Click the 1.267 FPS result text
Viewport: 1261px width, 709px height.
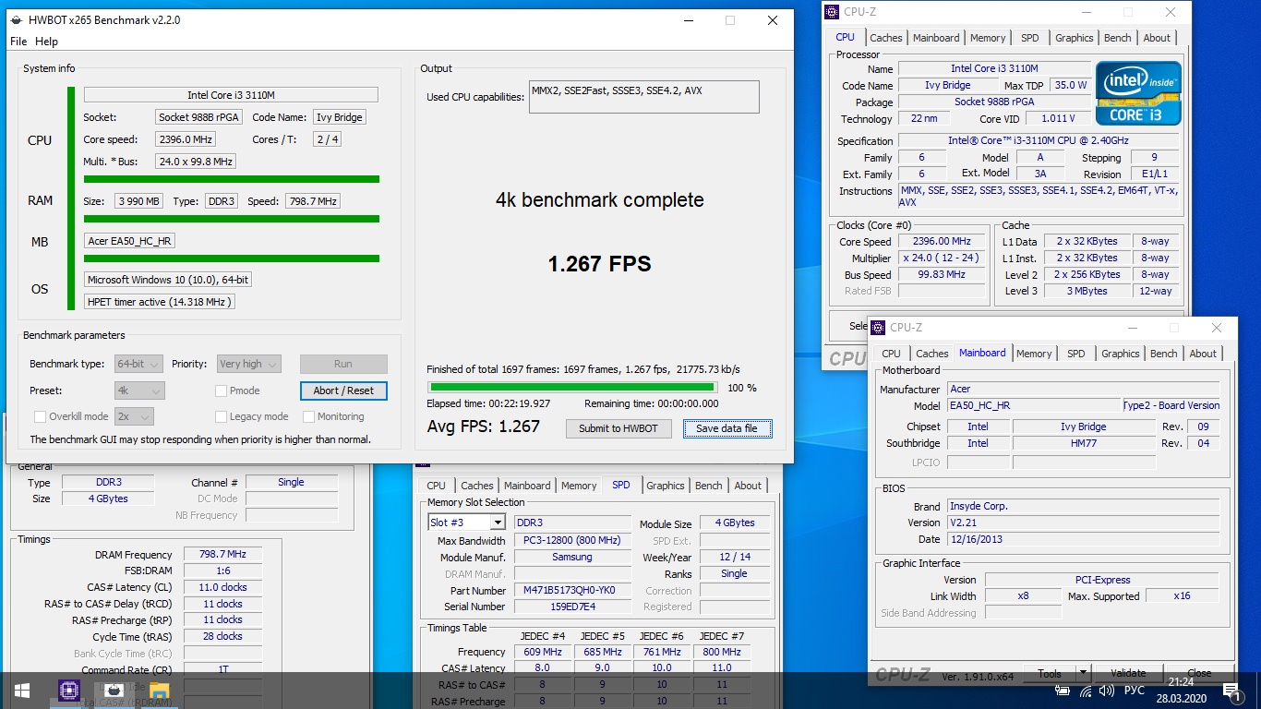click(600, 264)
